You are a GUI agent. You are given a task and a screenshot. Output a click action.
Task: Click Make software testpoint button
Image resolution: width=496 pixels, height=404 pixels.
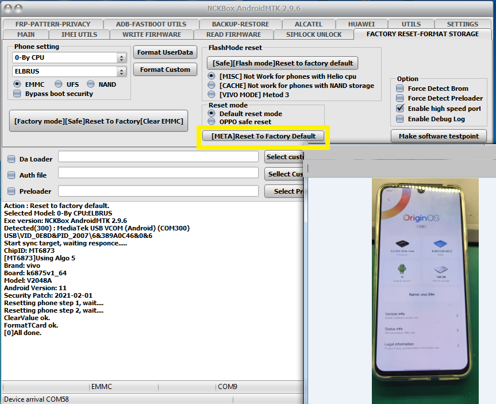(439, 136)
